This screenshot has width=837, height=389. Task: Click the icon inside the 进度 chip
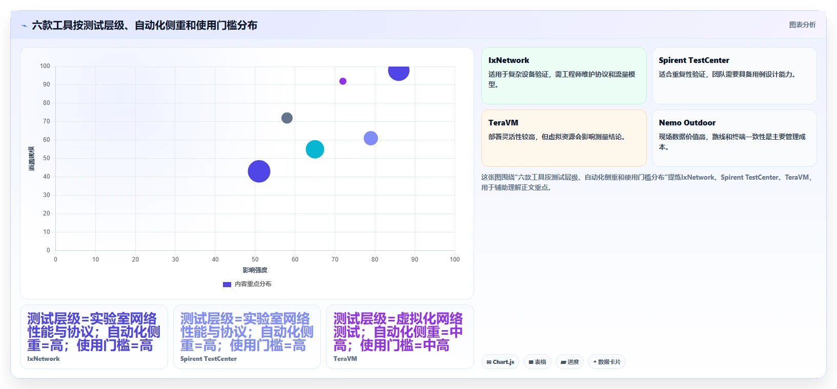[563, 362]
